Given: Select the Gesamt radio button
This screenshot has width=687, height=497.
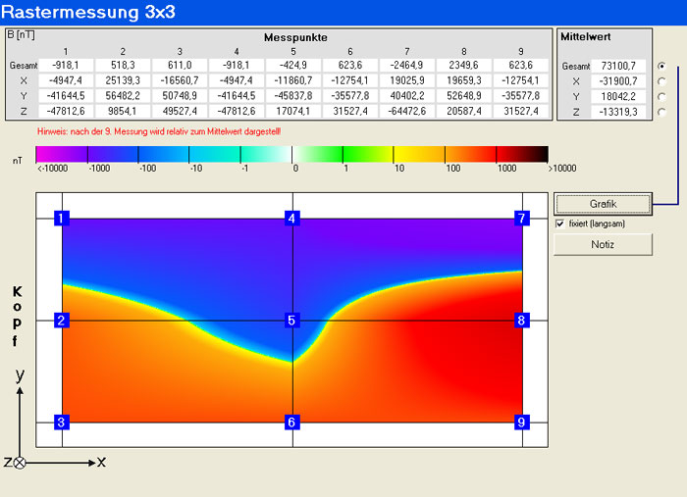Looking at the screenshot, I should pos(661,66).
